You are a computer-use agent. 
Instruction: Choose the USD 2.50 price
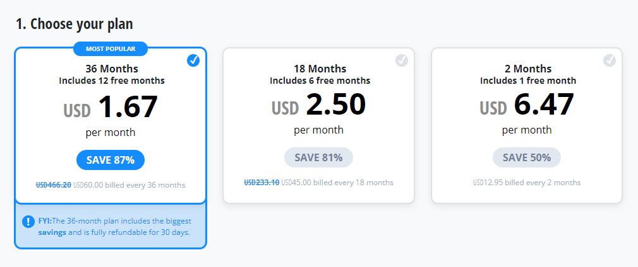click(x=318, y=105)
